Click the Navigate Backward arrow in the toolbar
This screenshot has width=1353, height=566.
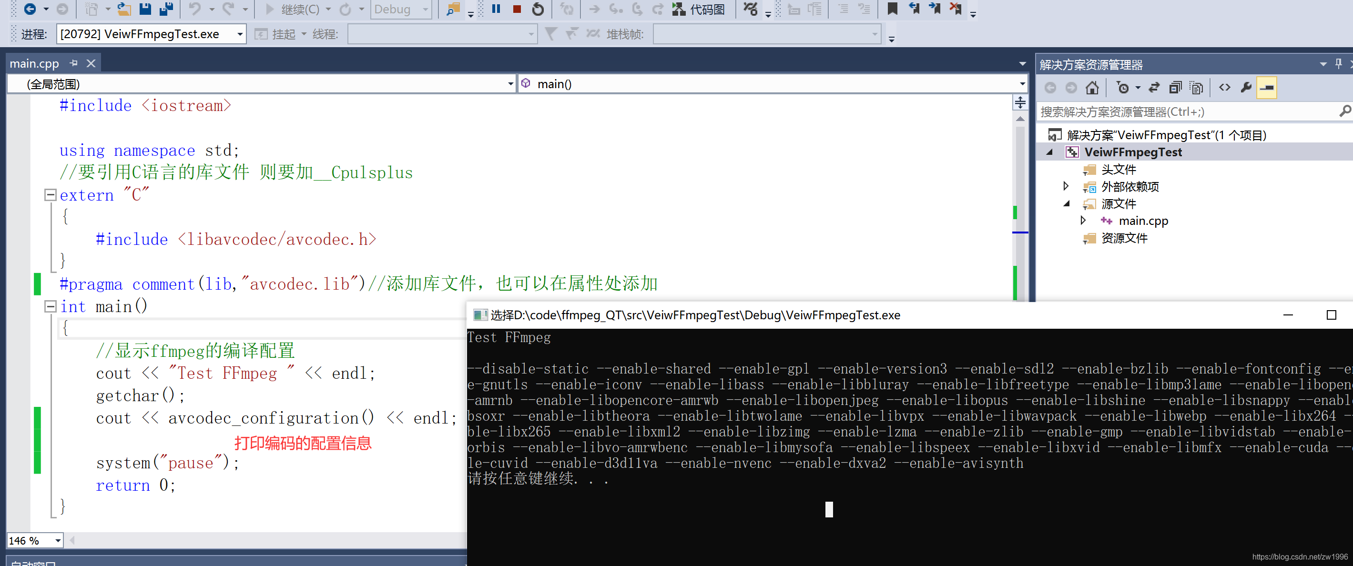point(30,9)
